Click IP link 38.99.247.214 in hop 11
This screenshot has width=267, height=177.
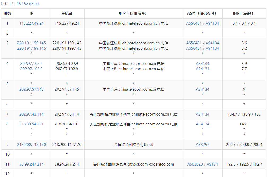[32, 164]
